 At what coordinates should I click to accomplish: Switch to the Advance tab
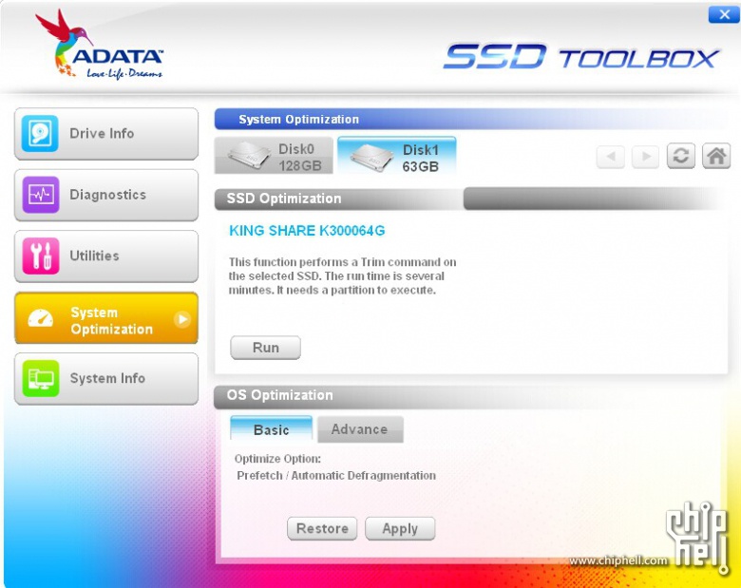pyautogui.click(x=360, y=429)
